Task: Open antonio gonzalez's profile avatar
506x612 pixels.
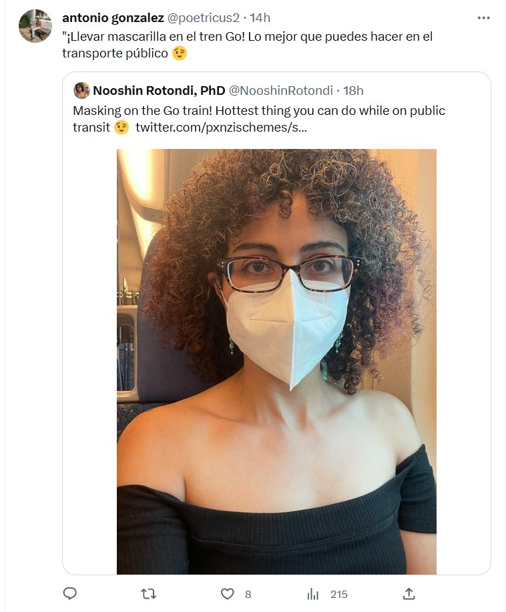Action: (x=35, y=26)
